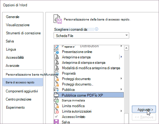Click the info icon beside Scegliere i comandi da

(x=96, y=29)
